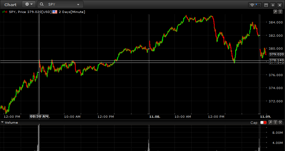Viewport: 285px width, 151px height.
Task: Click the 372.000 price axis label
Action: coord(276,101)
